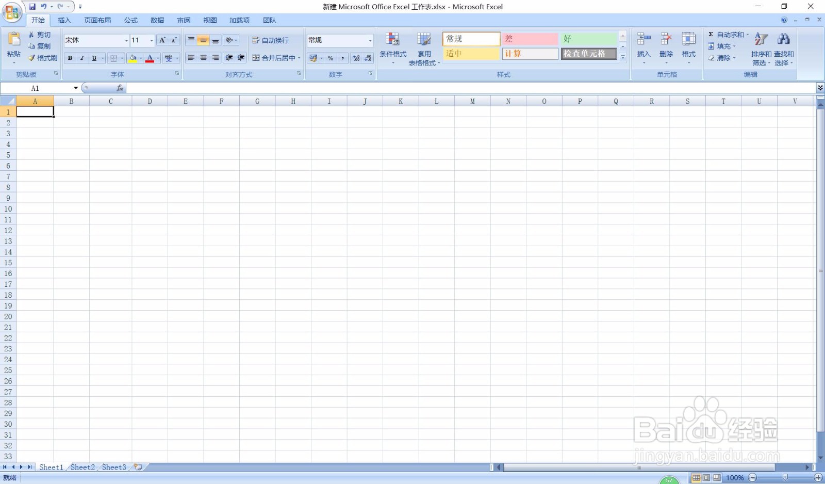The image size is (825, 484).
Task: Toggle italic formatting
Action: click(x=82, y=58)
